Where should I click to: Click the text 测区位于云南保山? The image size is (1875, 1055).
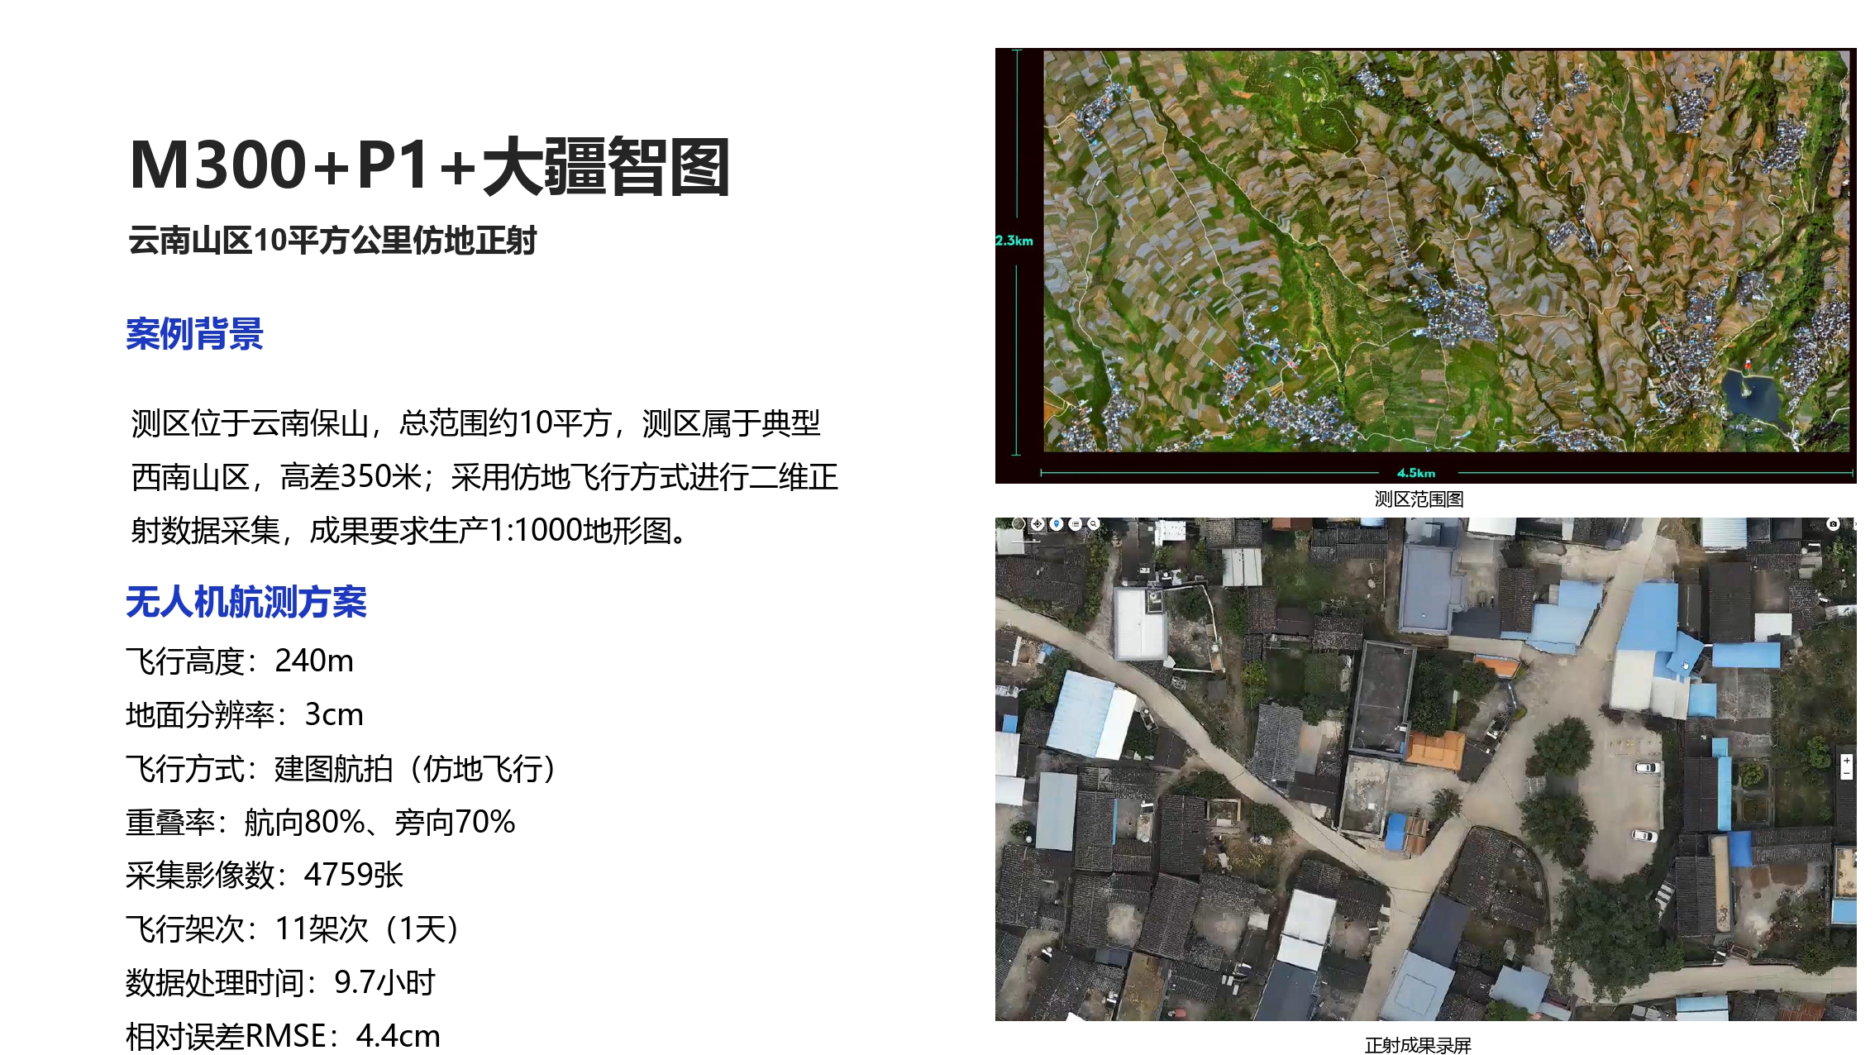[250, 423]
